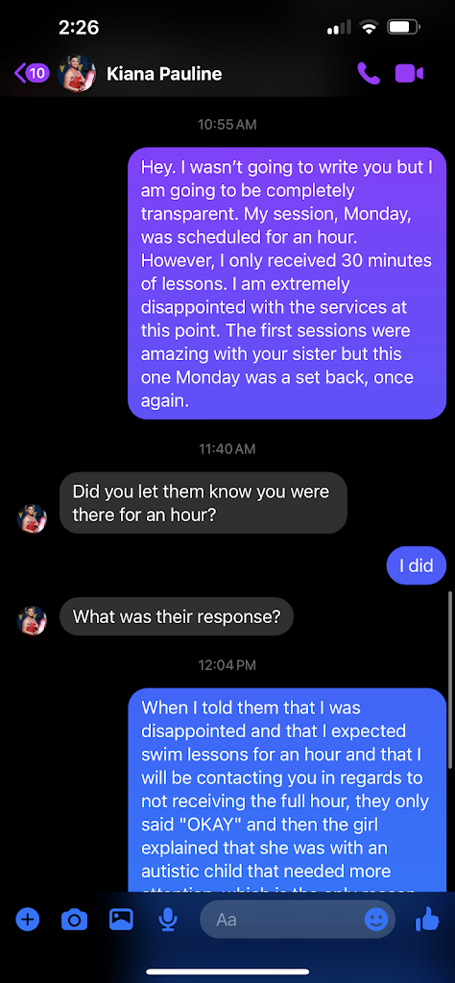Open the Kiana Pauline contact name header
Image resolution: width=455 pixels, height=983 pixels.
164,73
